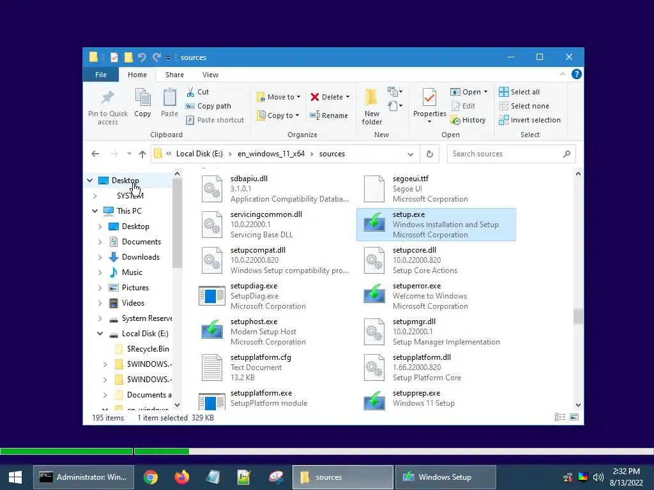Click en_windows_11_x64 in address breadcrumb

point(271,154)
